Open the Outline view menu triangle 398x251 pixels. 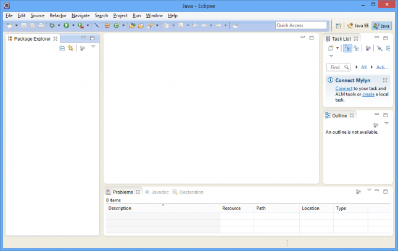tap(386, 123)
